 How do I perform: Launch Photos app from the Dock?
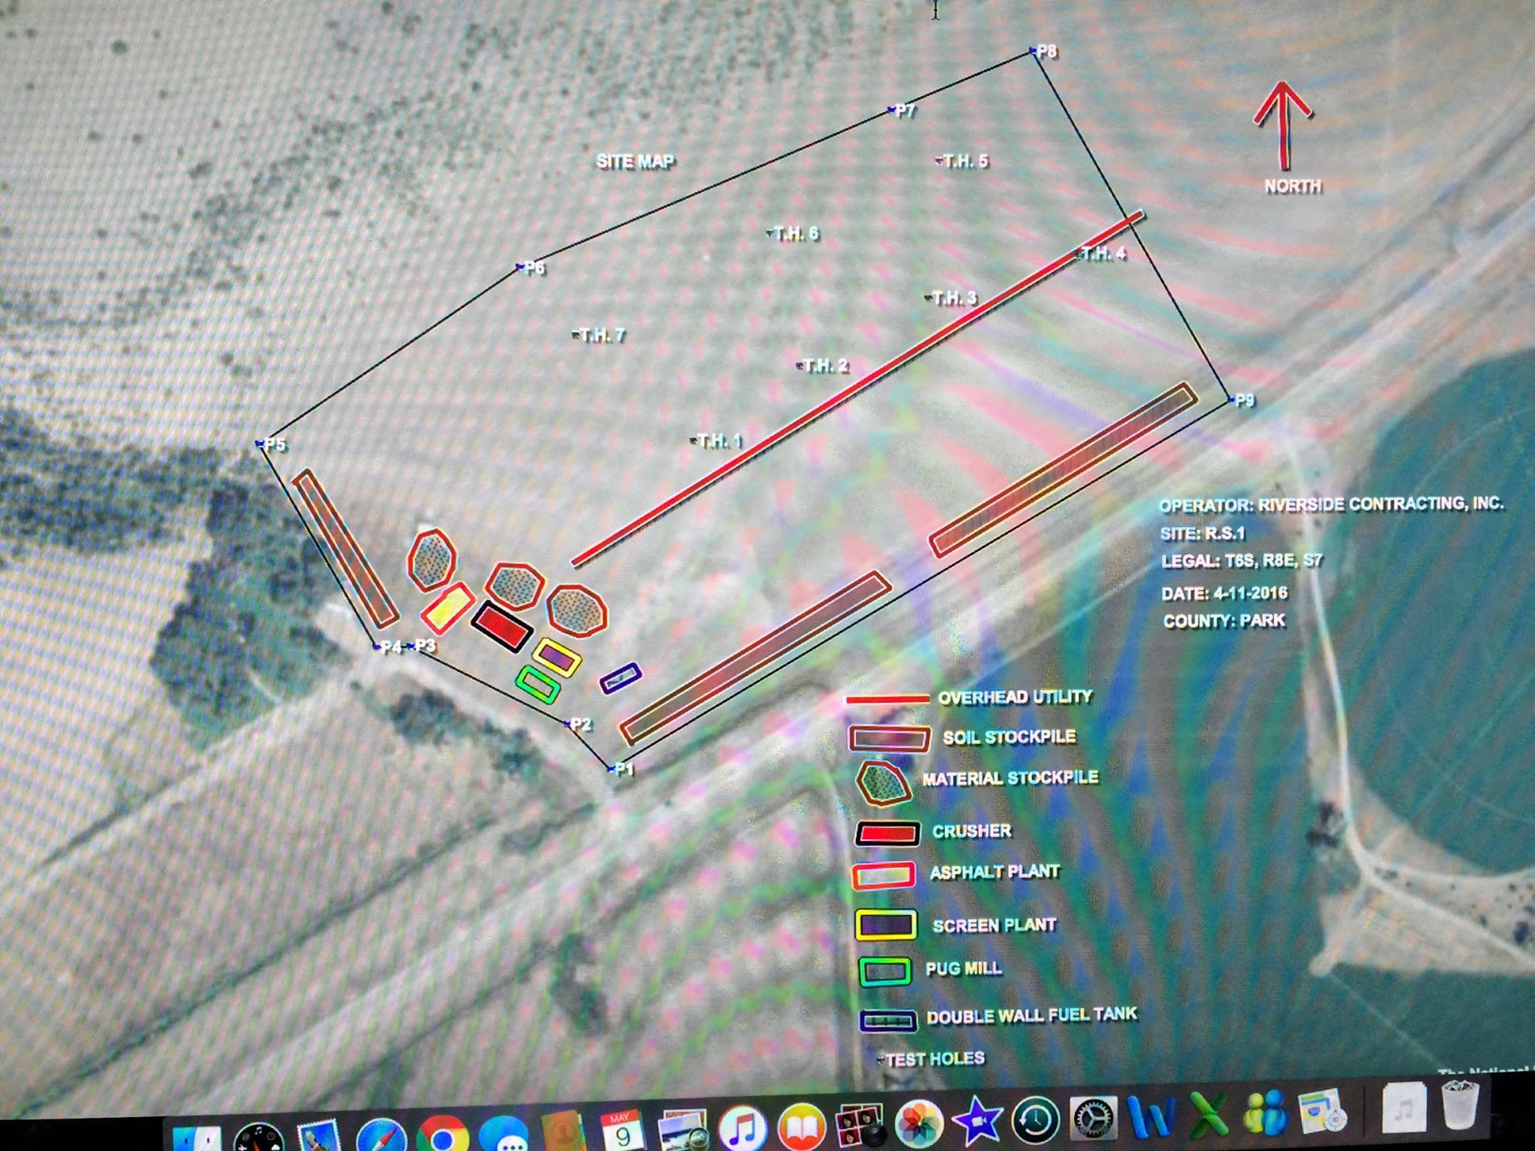coord(920,1125)
